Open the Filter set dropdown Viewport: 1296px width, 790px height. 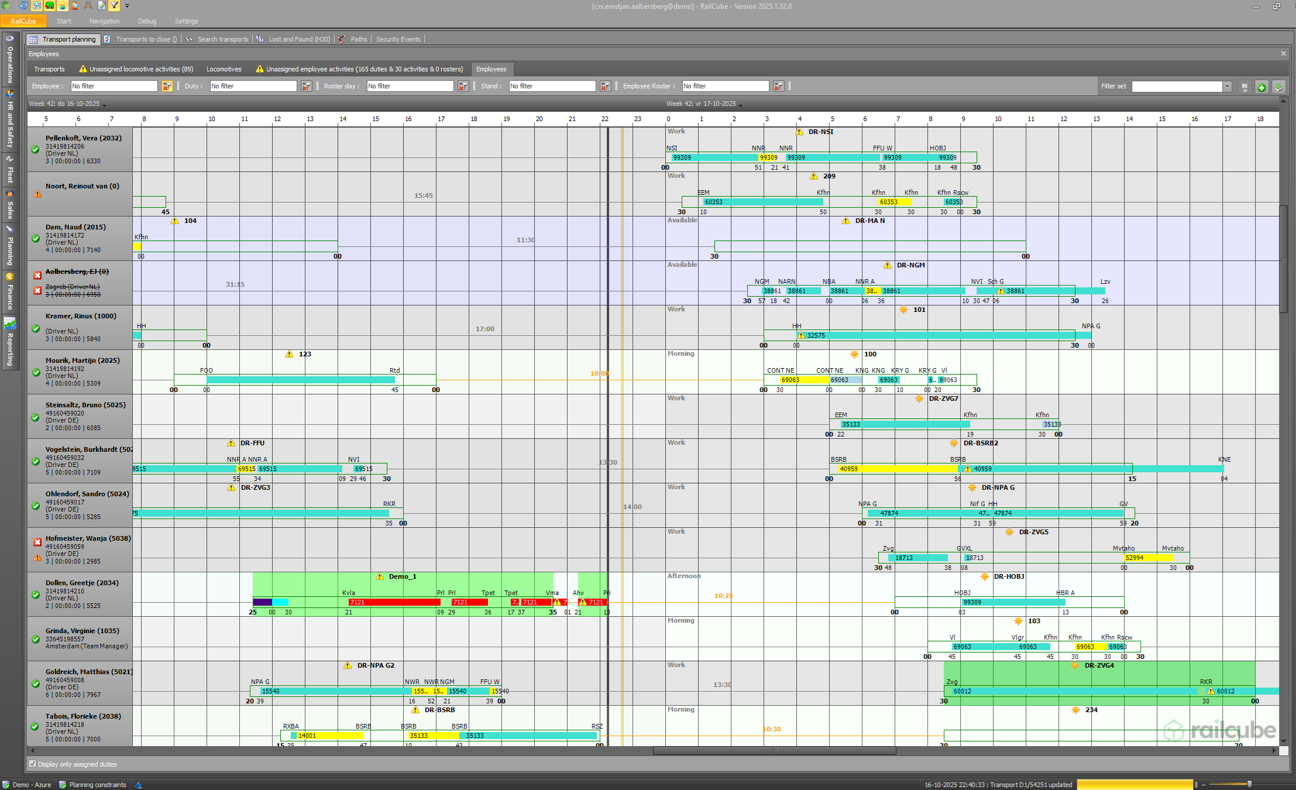[x=1227, y=87]
